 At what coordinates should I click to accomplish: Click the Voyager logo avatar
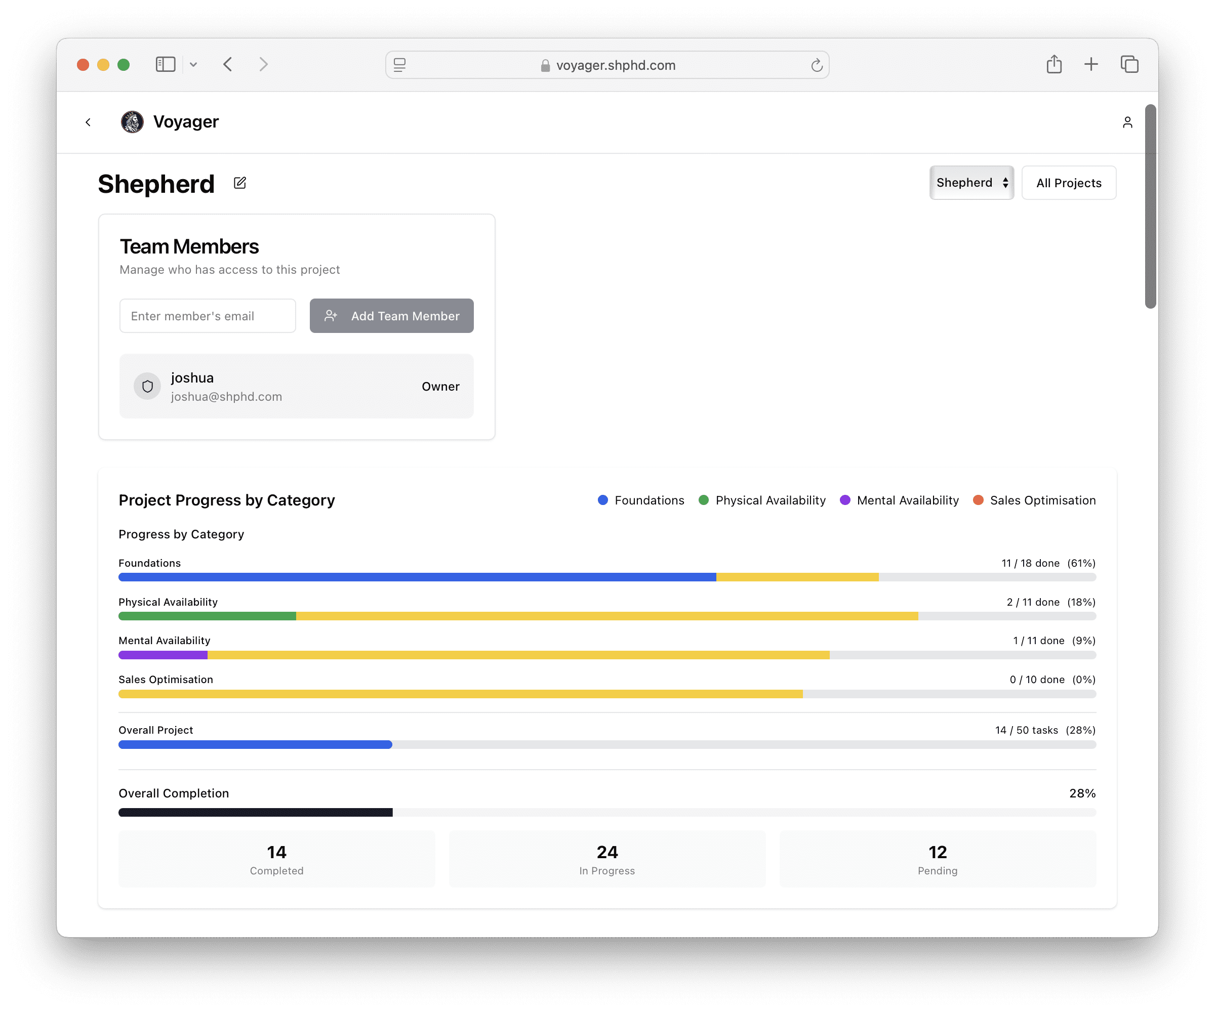tap(132, 122)
